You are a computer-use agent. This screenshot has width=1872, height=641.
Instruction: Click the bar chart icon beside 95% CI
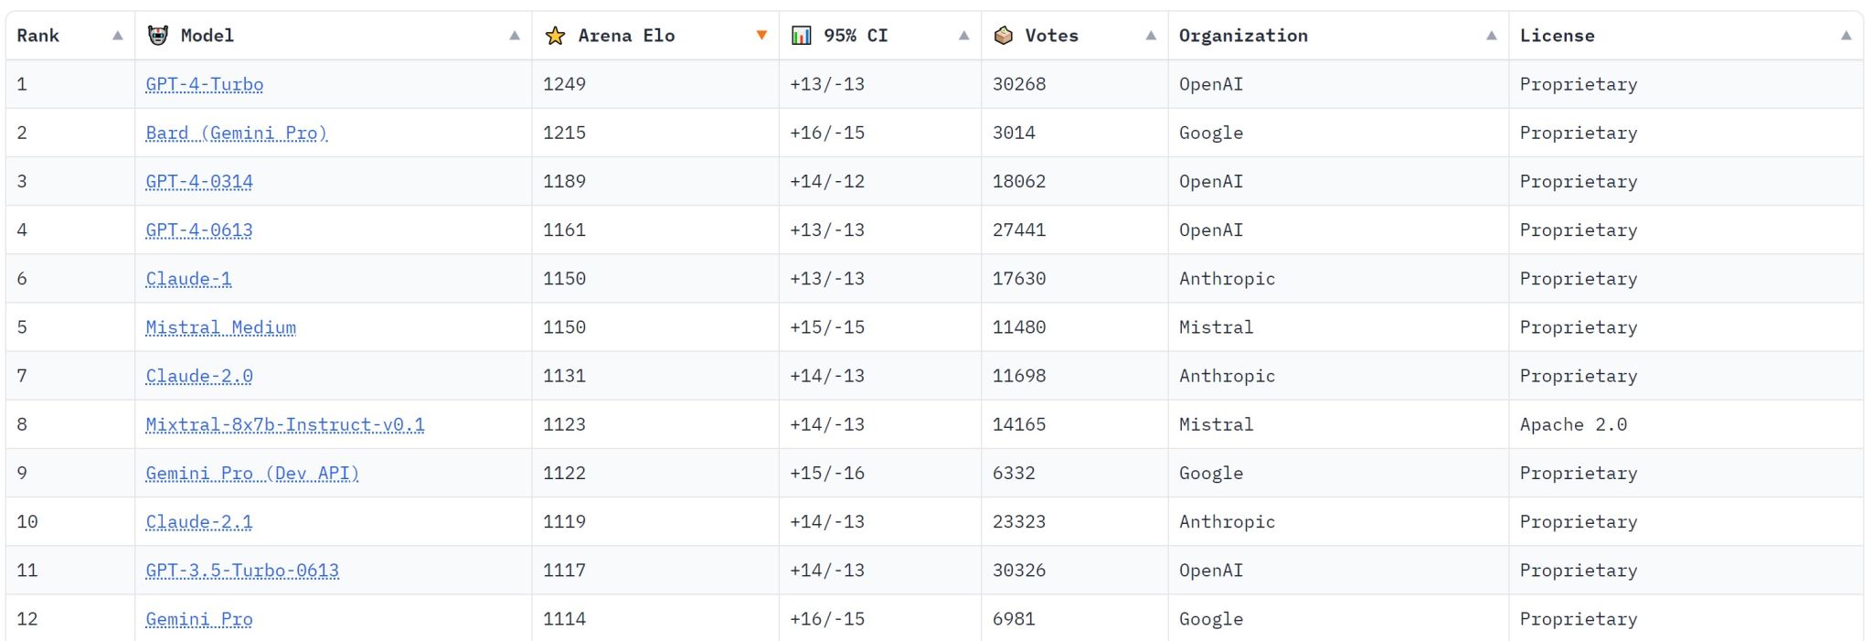[x=801, y=36]
